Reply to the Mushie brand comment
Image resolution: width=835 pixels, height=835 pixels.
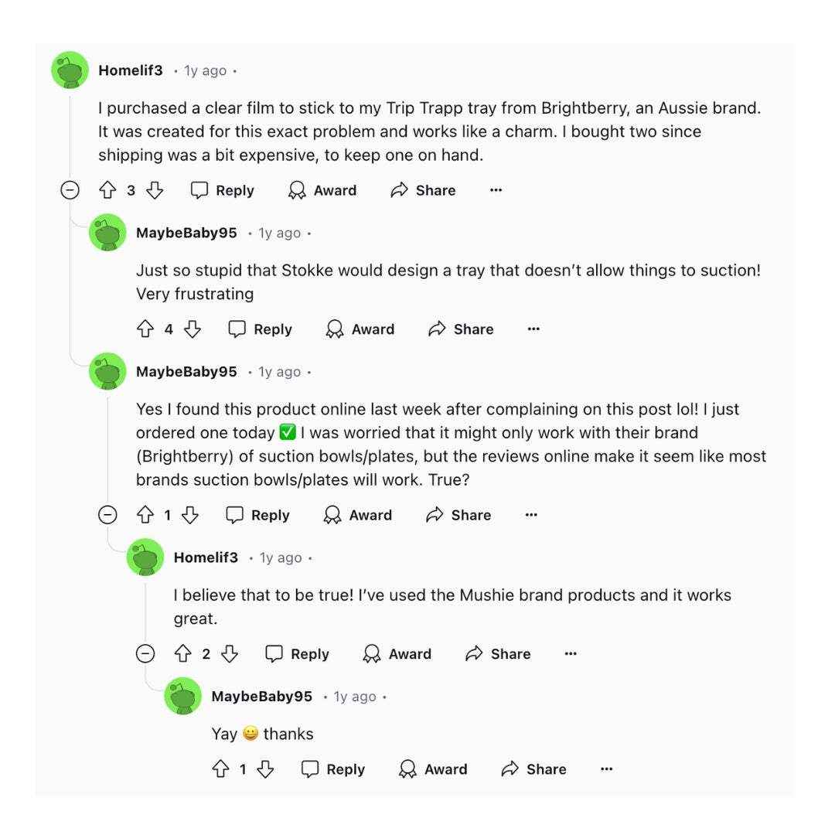(x=298, y=654)
